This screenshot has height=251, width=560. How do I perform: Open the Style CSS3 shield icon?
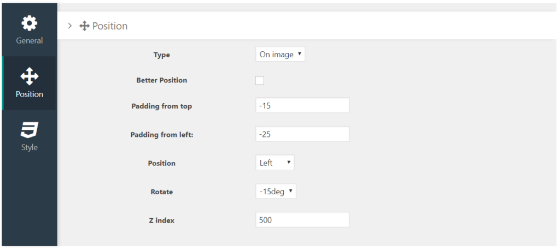[x=30, y=130]
